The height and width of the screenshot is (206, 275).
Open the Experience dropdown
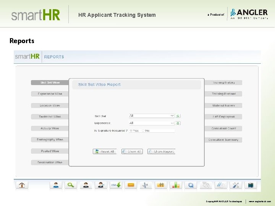[152, 123]
